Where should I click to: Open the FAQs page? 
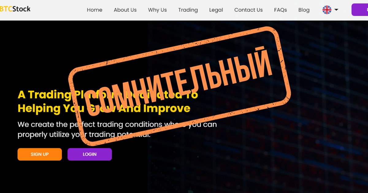tap(280, 10)
